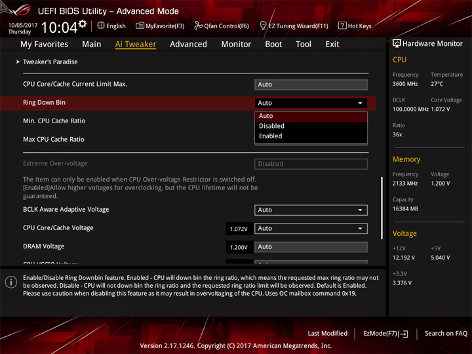Viewport: 472px width, 354px height.
Task: Click the Ratio 36x value
Action: pos(397,134)
